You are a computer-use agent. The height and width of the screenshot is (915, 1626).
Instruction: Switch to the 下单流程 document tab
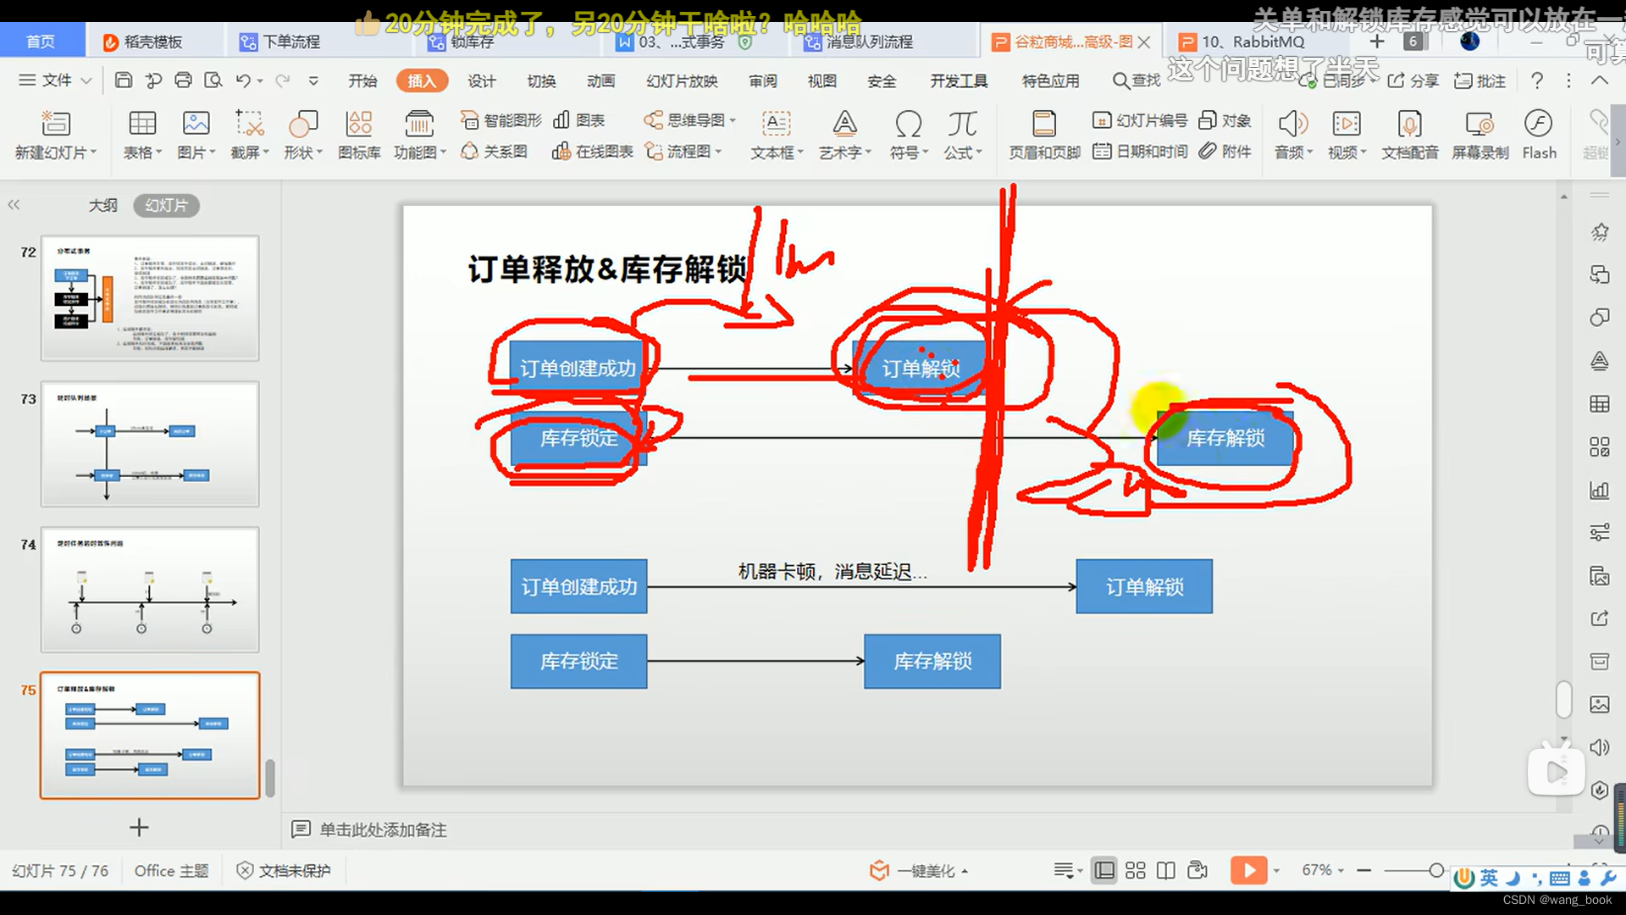point(290,42)
